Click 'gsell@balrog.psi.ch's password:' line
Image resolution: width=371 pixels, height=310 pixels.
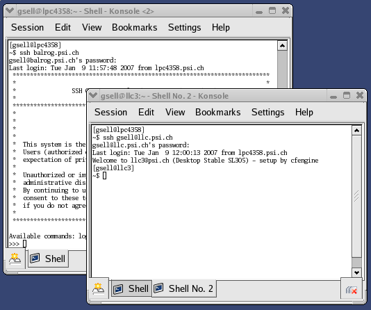tap(63, 60)
